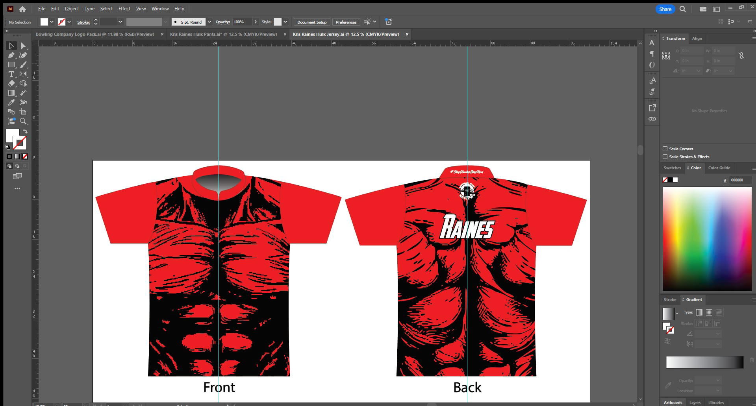Select the Direct Selection tool

pos(24,46)
